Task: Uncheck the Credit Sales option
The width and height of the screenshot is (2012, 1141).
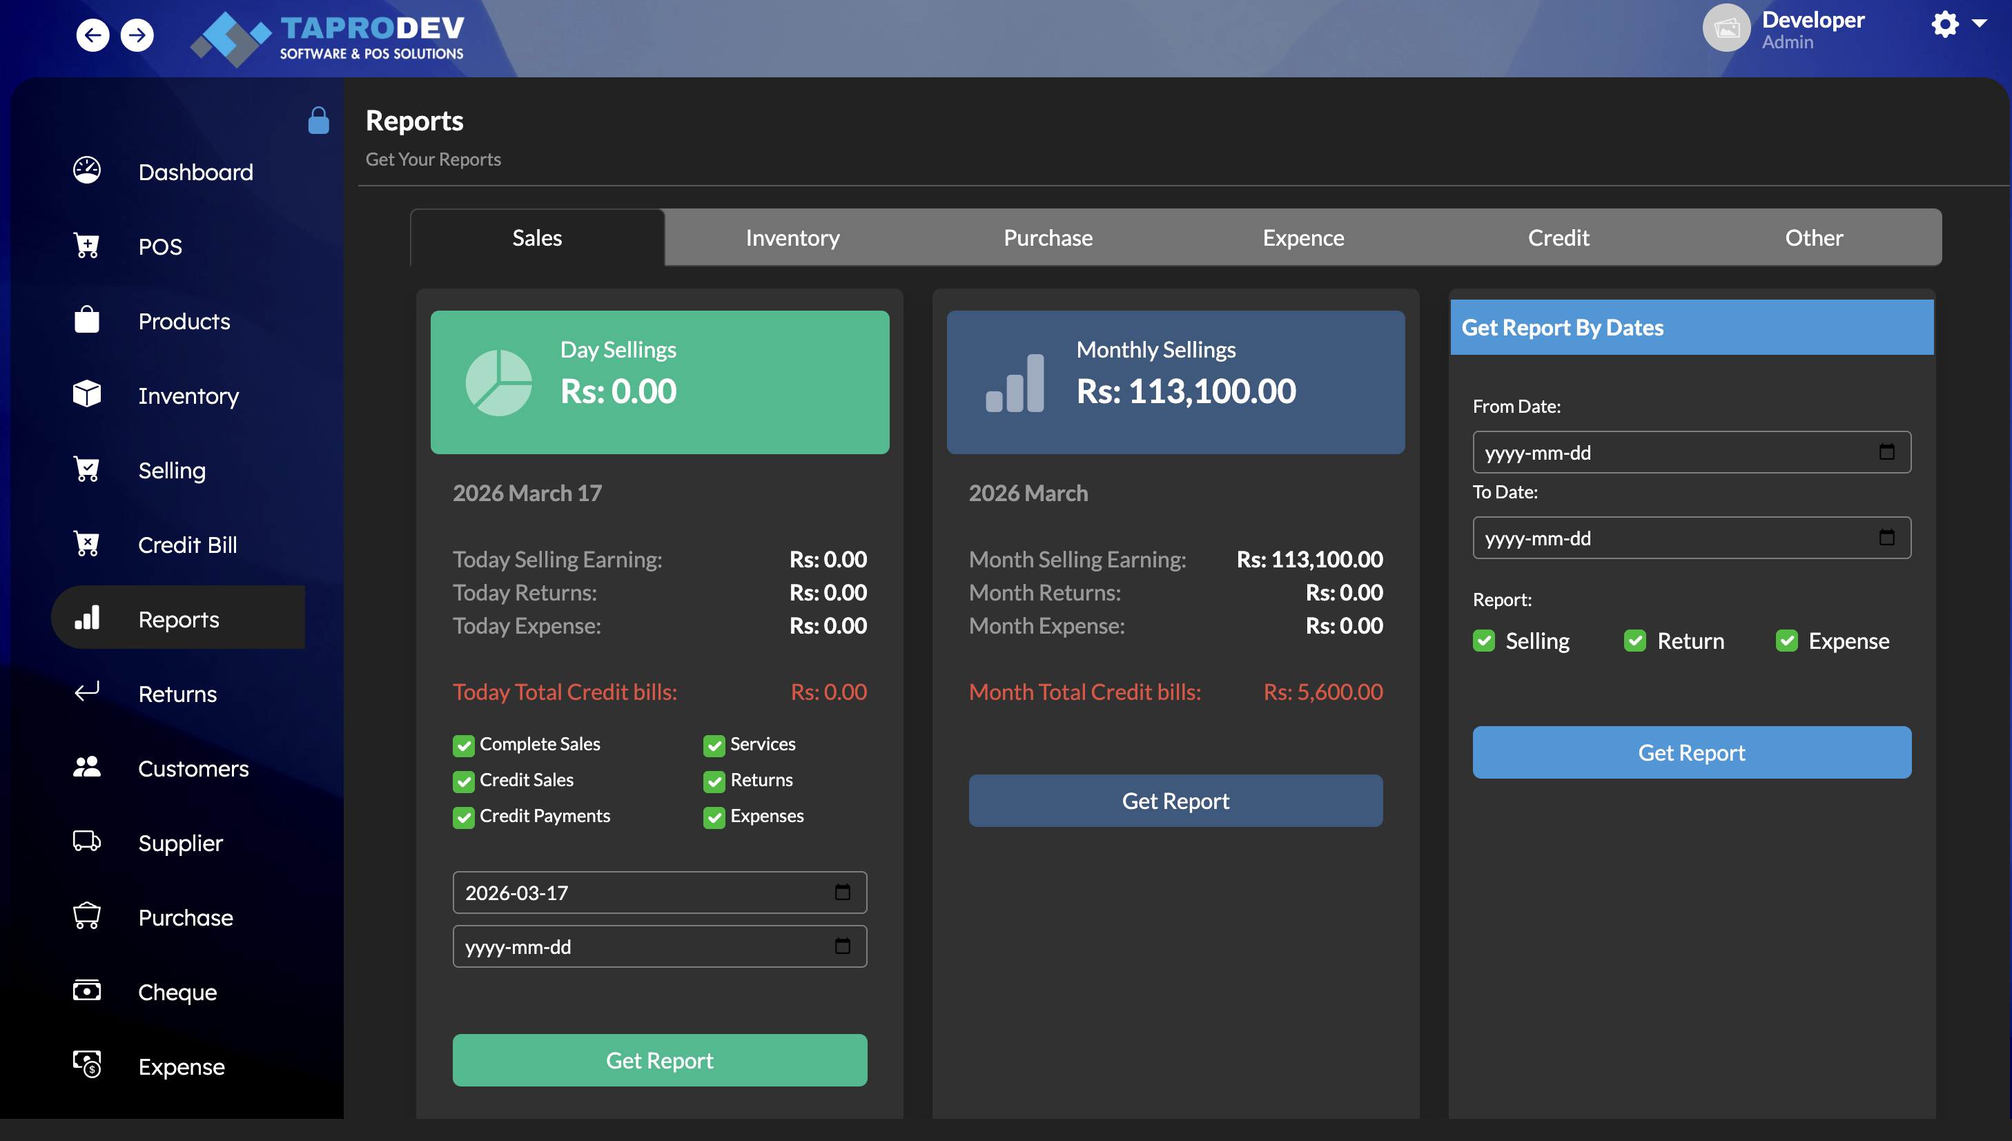Action: click(x=463, y=781)
